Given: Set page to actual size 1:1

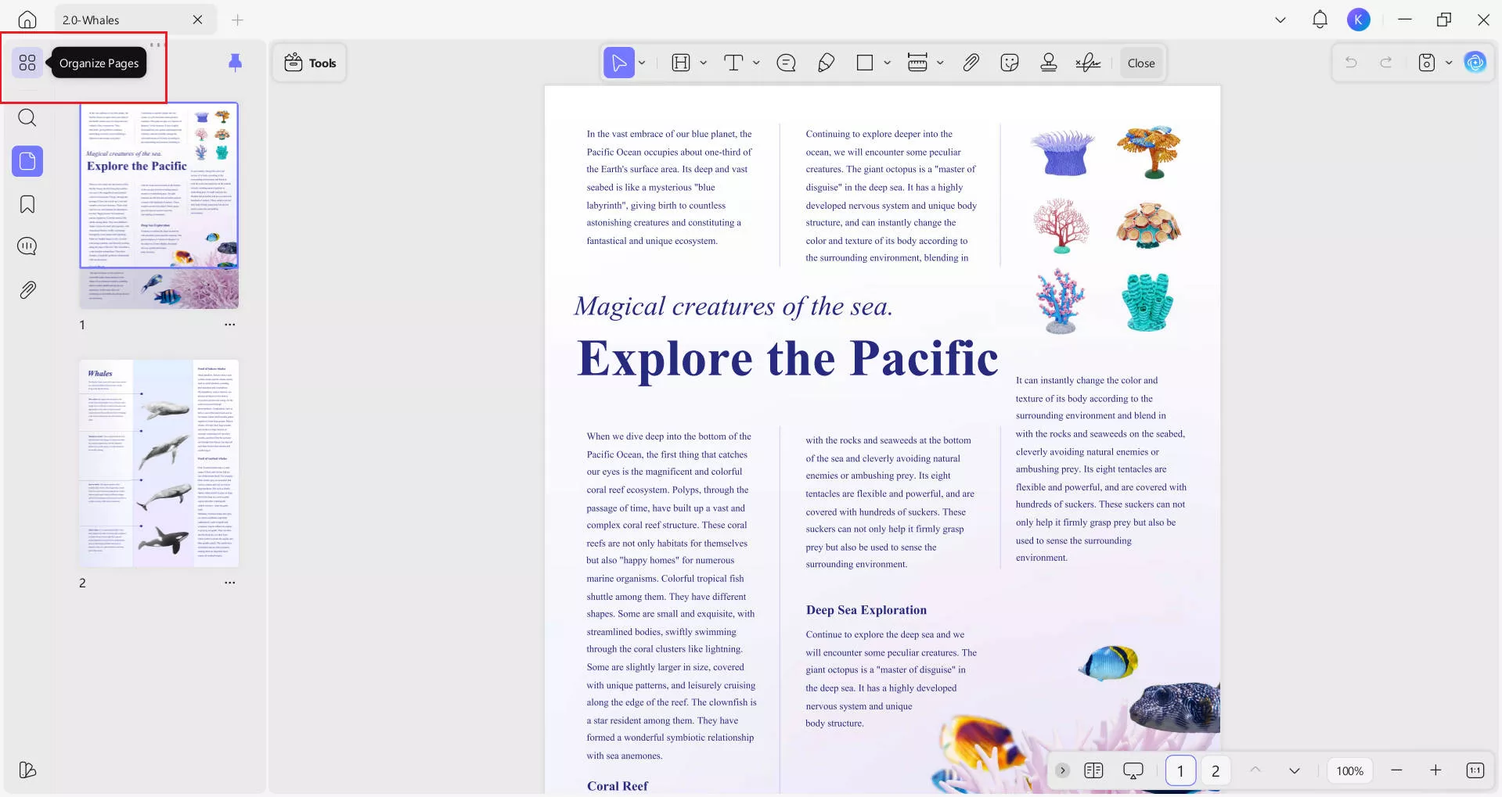Looking at the screenshot, I should point(1475,770).
